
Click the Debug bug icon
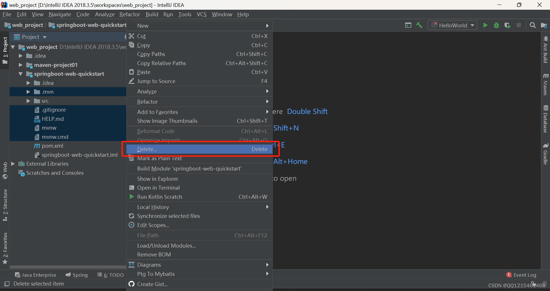coord(496,25)
